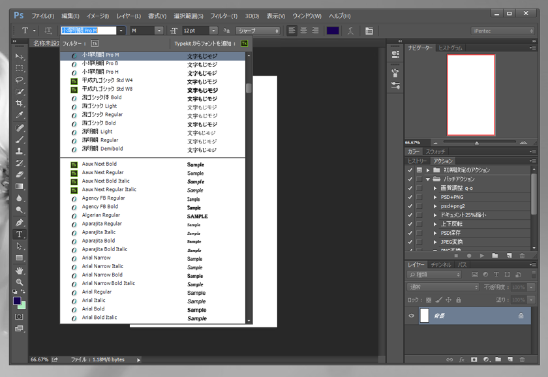Screen dimensions: 548x377
Task: Switch to the ヒストリー tab
Action: click(417, 160)
